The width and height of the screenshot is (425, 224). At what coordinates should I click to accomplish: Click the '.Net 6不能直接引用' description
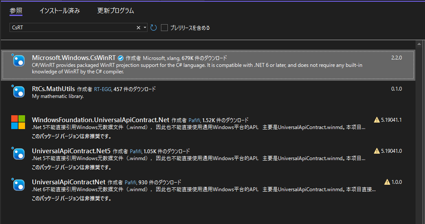point(204,189)
